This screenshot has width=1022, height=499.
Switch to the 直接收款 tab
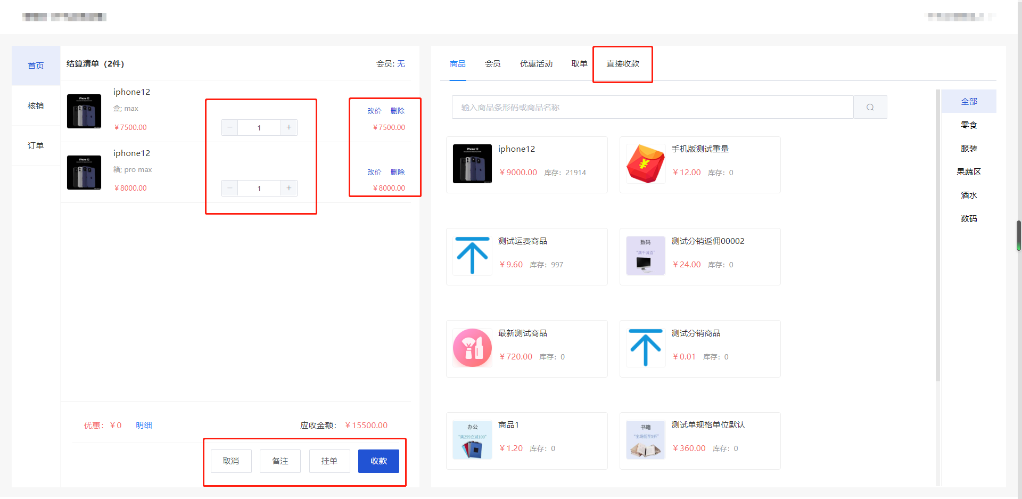pos(623,64)
